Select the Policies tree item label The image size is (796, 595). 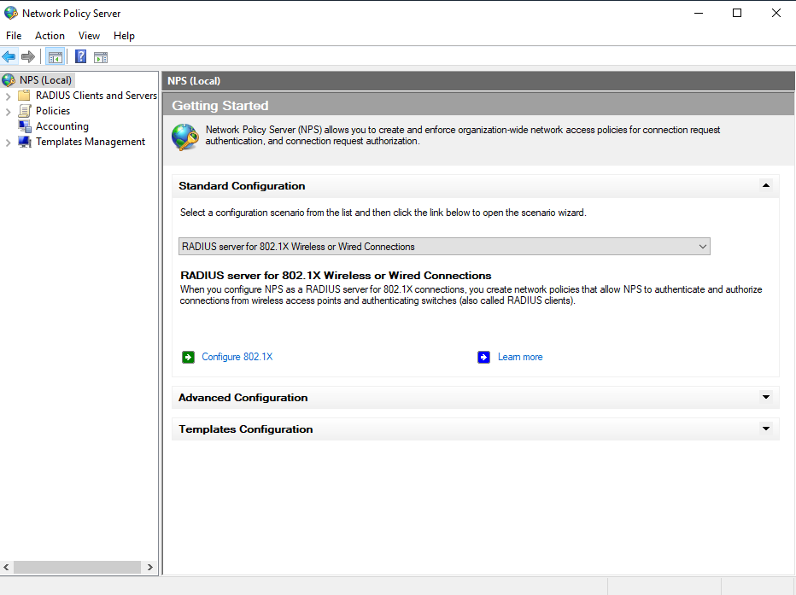pyautogui.click(x=53, y=111)
